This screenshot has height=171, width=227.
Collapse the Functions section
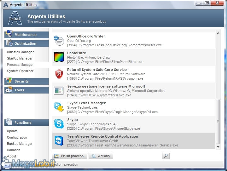(x=26, y=123)
